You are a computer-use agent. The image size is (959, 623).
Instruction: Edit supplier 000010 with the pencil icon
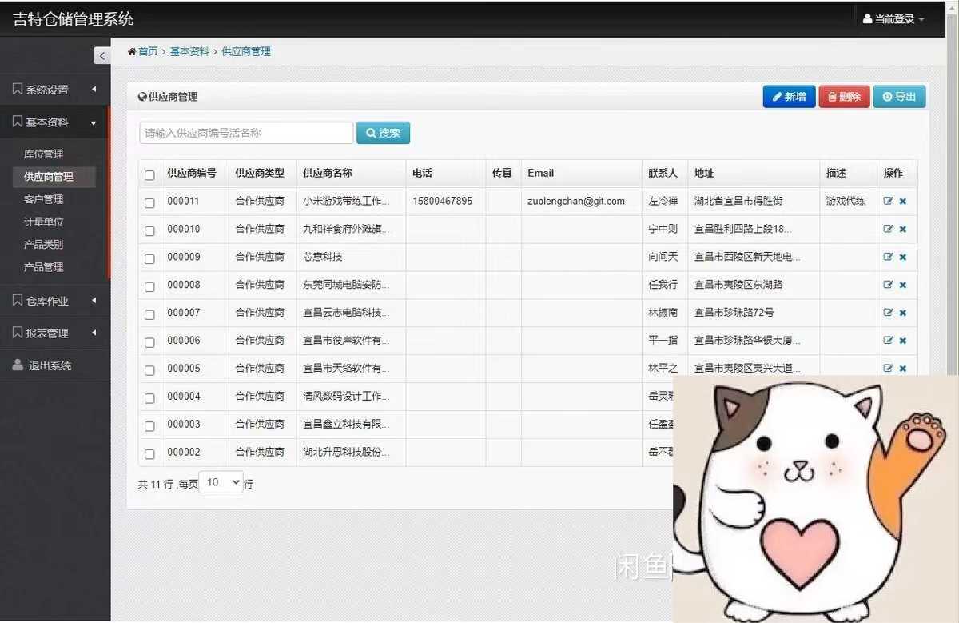coord(888,230)
